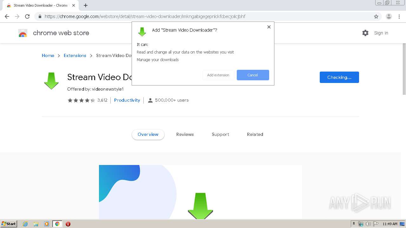Click the 3,612 ratings count
406x228 pixels.
click(102, 100)
